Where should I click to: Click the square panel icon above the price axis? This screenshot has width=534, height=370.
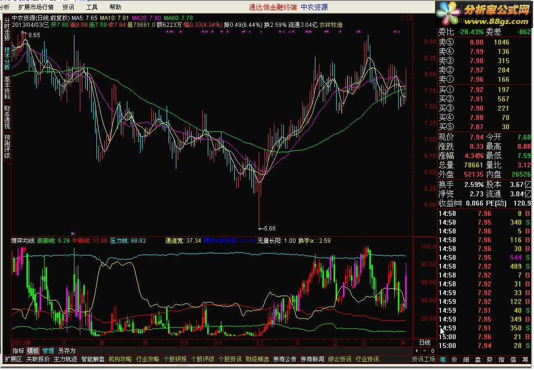[409, 18]
